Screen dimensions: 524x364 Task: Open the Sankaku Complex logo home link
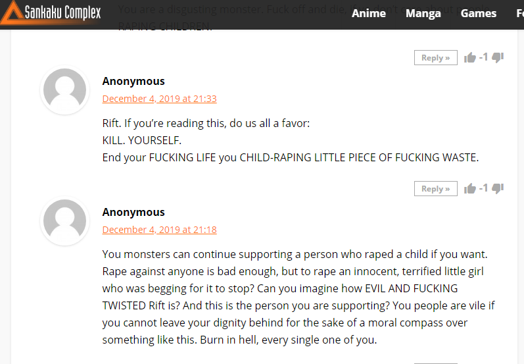[x=51, y=13]
